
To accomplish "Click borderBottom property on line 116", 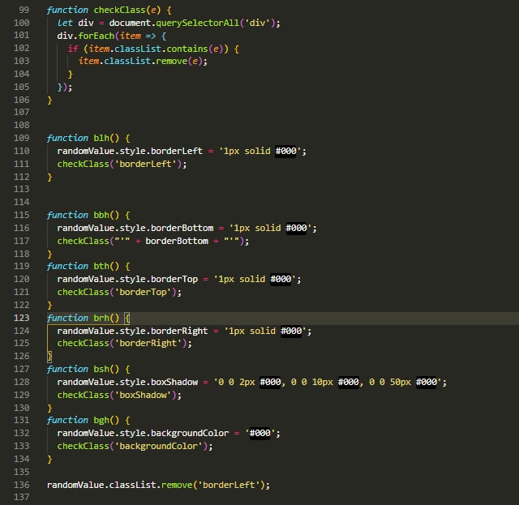I will tap(182, 228).
